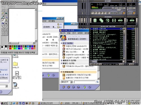Screen dimensions: 141x105
Task: Click Winamp Stop button
Action: [102, 13]
